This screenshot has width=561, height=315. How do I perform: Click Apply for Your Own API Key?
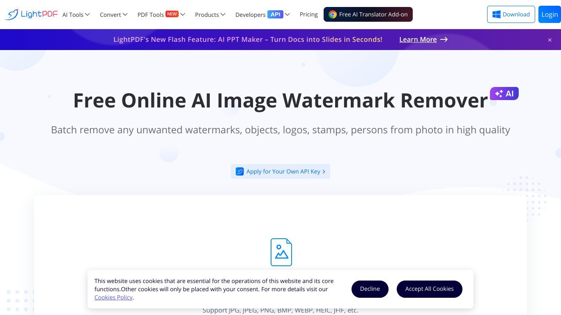(280, 171)
